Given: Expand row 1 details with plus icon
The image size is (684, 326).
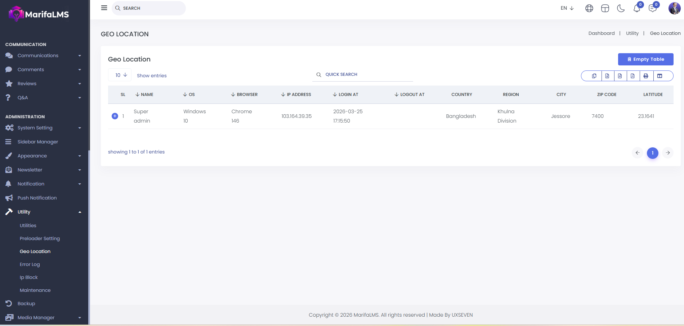Looking at the screenshot, I should pyautogui.click(x=115, y=116).
